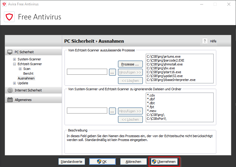Browse for file with lower ... button

[x=112, y=111]
